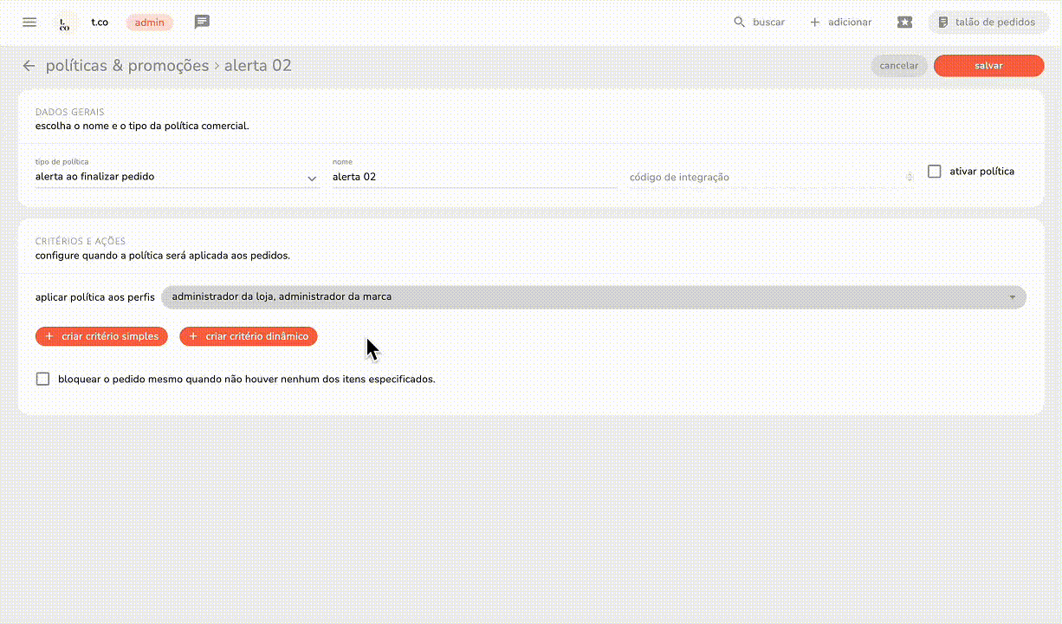Click the admin badge

149,23
